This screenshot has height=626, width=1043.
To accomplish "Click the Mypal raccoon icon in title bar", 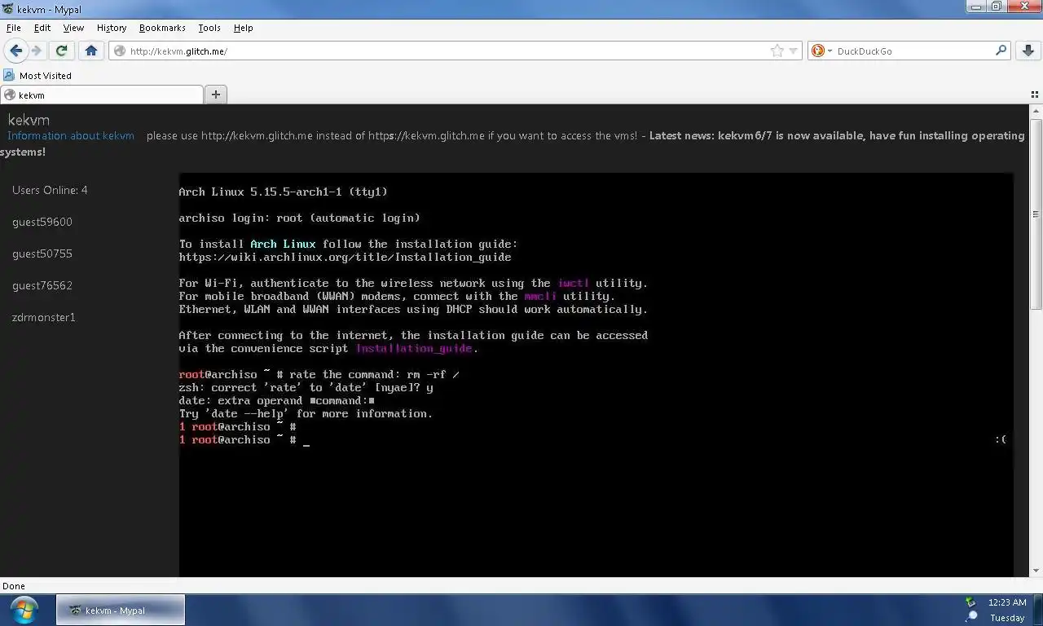I will 8,10.
